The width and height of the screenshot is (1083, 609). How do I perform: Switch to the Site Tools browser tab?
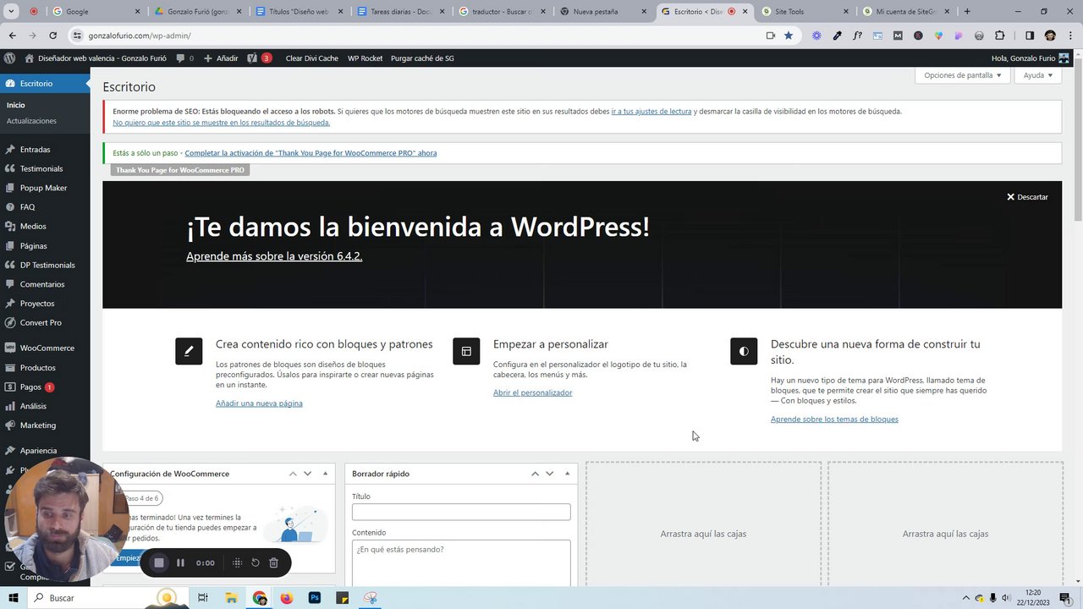pos(804,12)
